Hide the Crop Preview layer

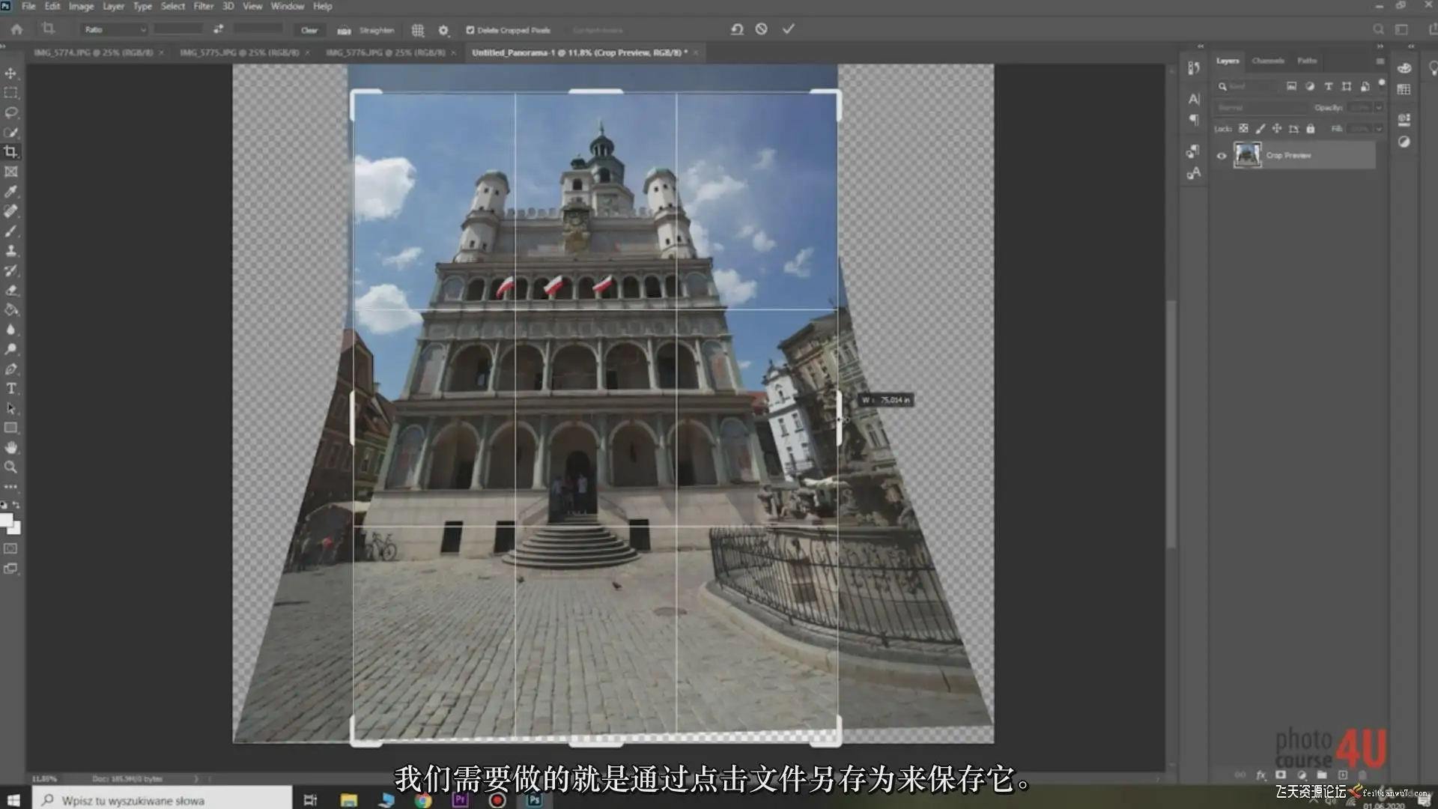1222,156
